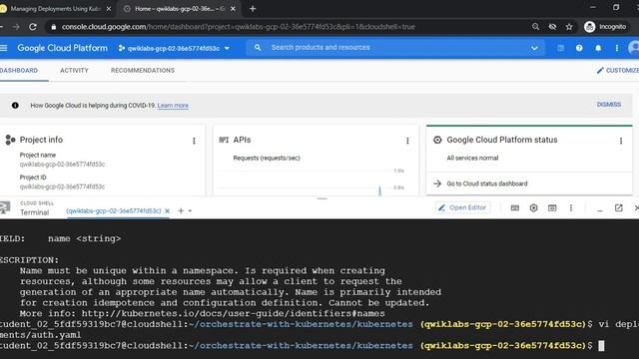Screen dimensions: 639x359
Task: Click the project name value qwiklabs-gcp-02-36e5774fd53c
Action: pos(62,164)
